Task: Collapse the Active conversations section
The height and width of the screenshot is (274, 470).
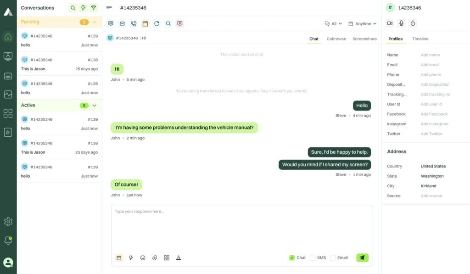Action: [x=95, y=106]
